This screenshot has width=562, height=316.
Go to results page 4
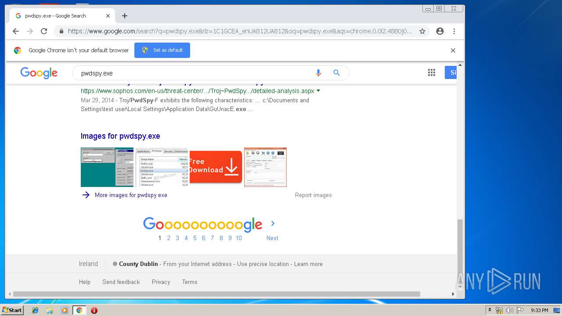click(186, 238)
